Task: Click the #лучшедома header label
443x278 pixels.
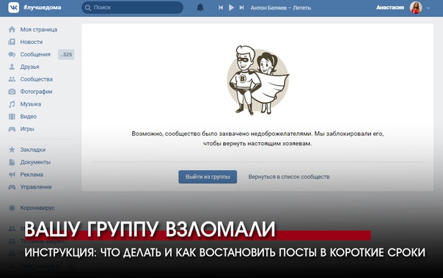Action: [x=42, y=7]
